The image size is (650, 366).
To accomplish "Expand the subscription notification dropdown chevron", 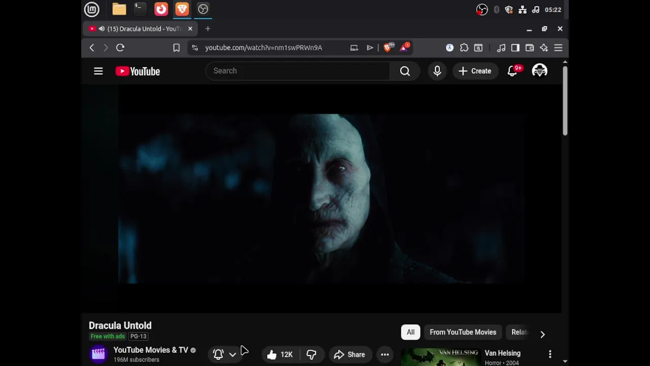I will tap(233, 354).
